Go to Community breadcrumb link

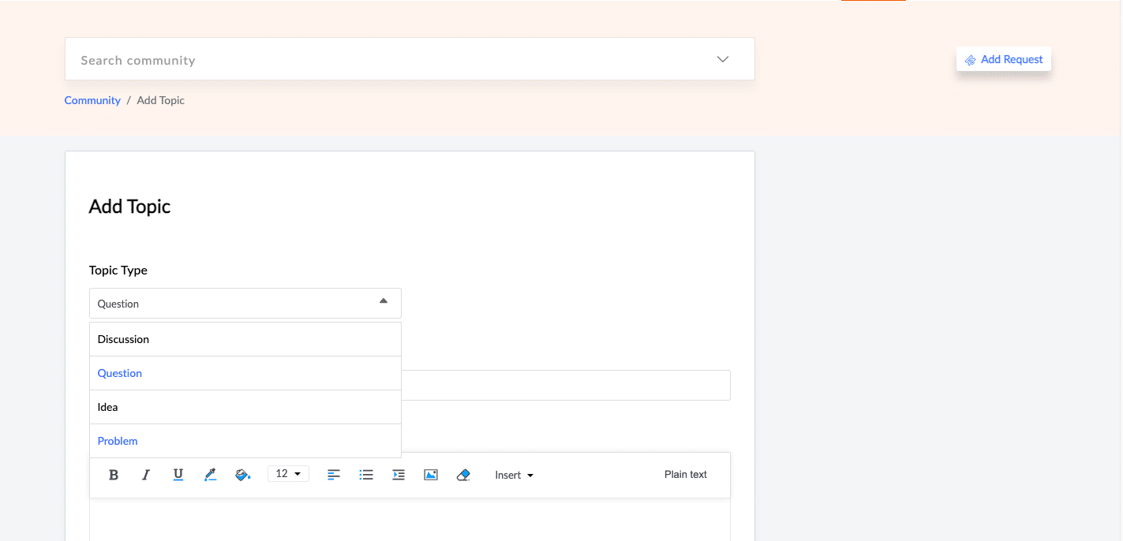[x=92, y=100]
